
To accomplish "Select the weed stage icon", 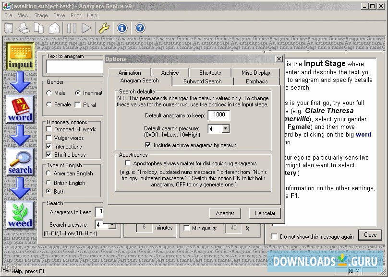I will [20, 215].
